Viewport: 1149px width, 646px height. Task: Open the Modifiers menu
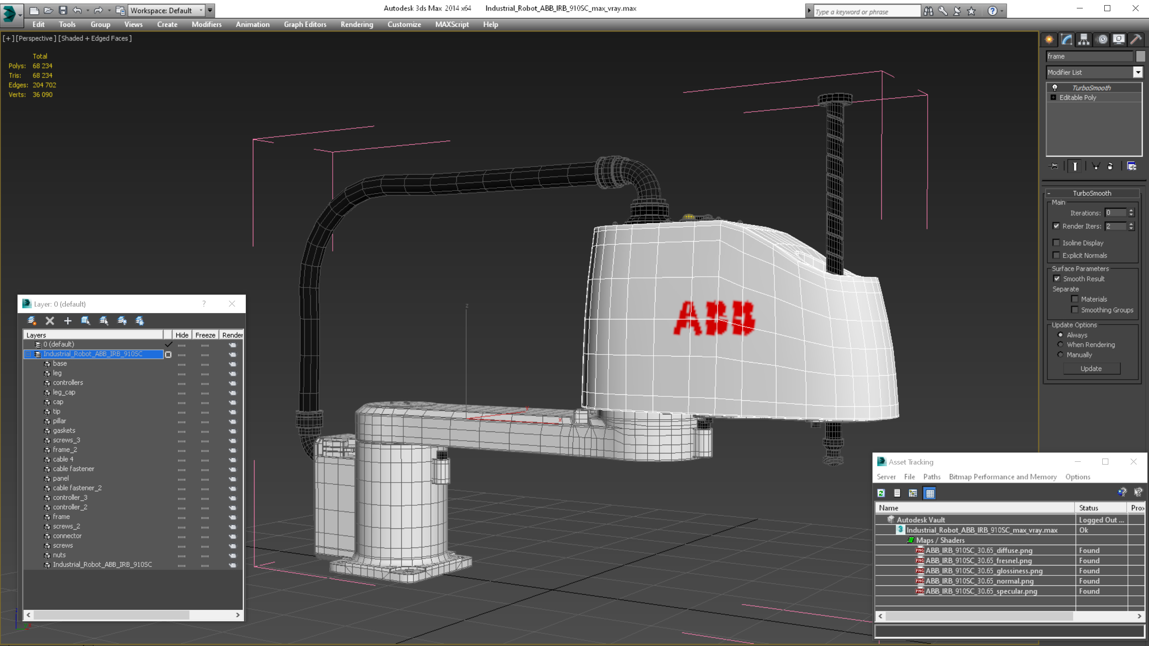point(207,24)
